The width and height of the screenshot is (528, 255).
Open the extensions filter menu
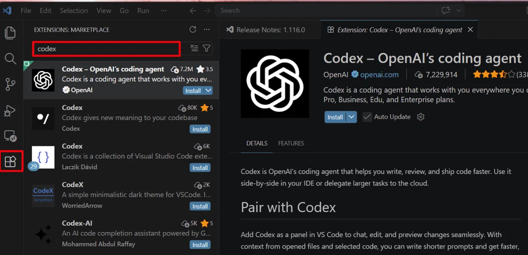[x=207, y=48]
